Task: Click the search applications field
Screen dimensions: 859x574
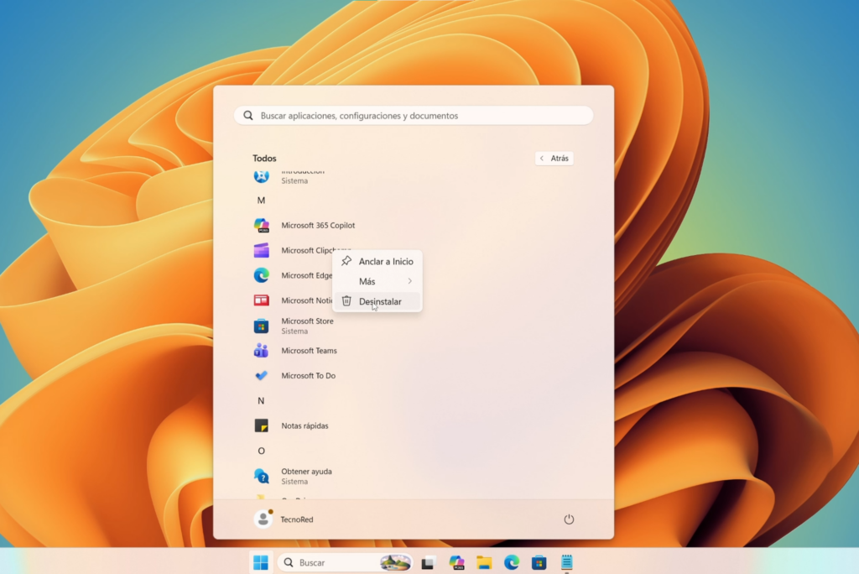Action: tap(413, 115)
